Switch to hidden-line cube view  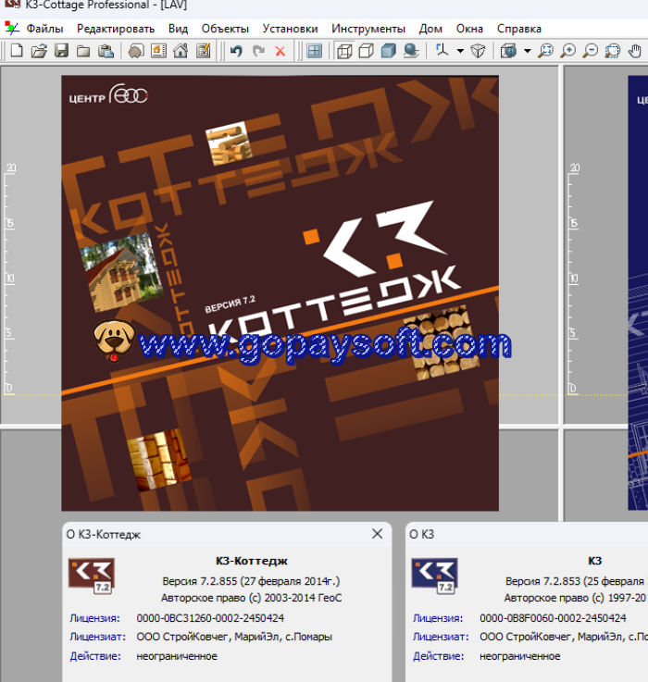tap(366, 51)
